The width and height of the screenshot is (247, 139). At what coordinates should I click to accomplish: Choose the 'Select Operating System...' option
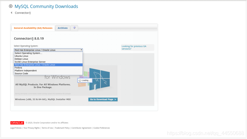point(48,53)
